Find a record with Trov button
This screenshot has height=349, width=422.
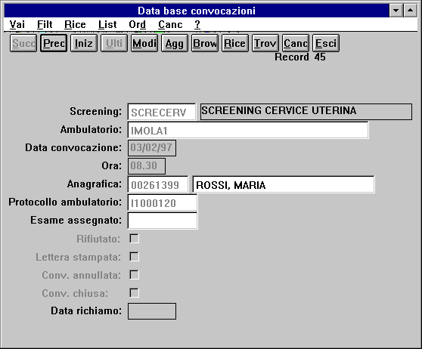[265, 43]
